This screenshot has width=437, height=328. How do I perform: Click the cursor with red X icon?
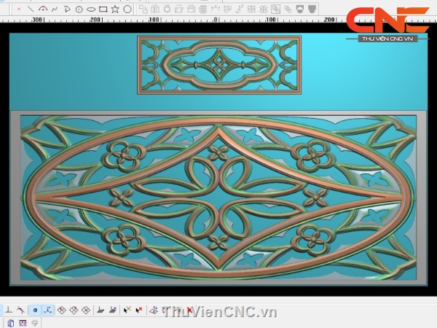[127, 310]
